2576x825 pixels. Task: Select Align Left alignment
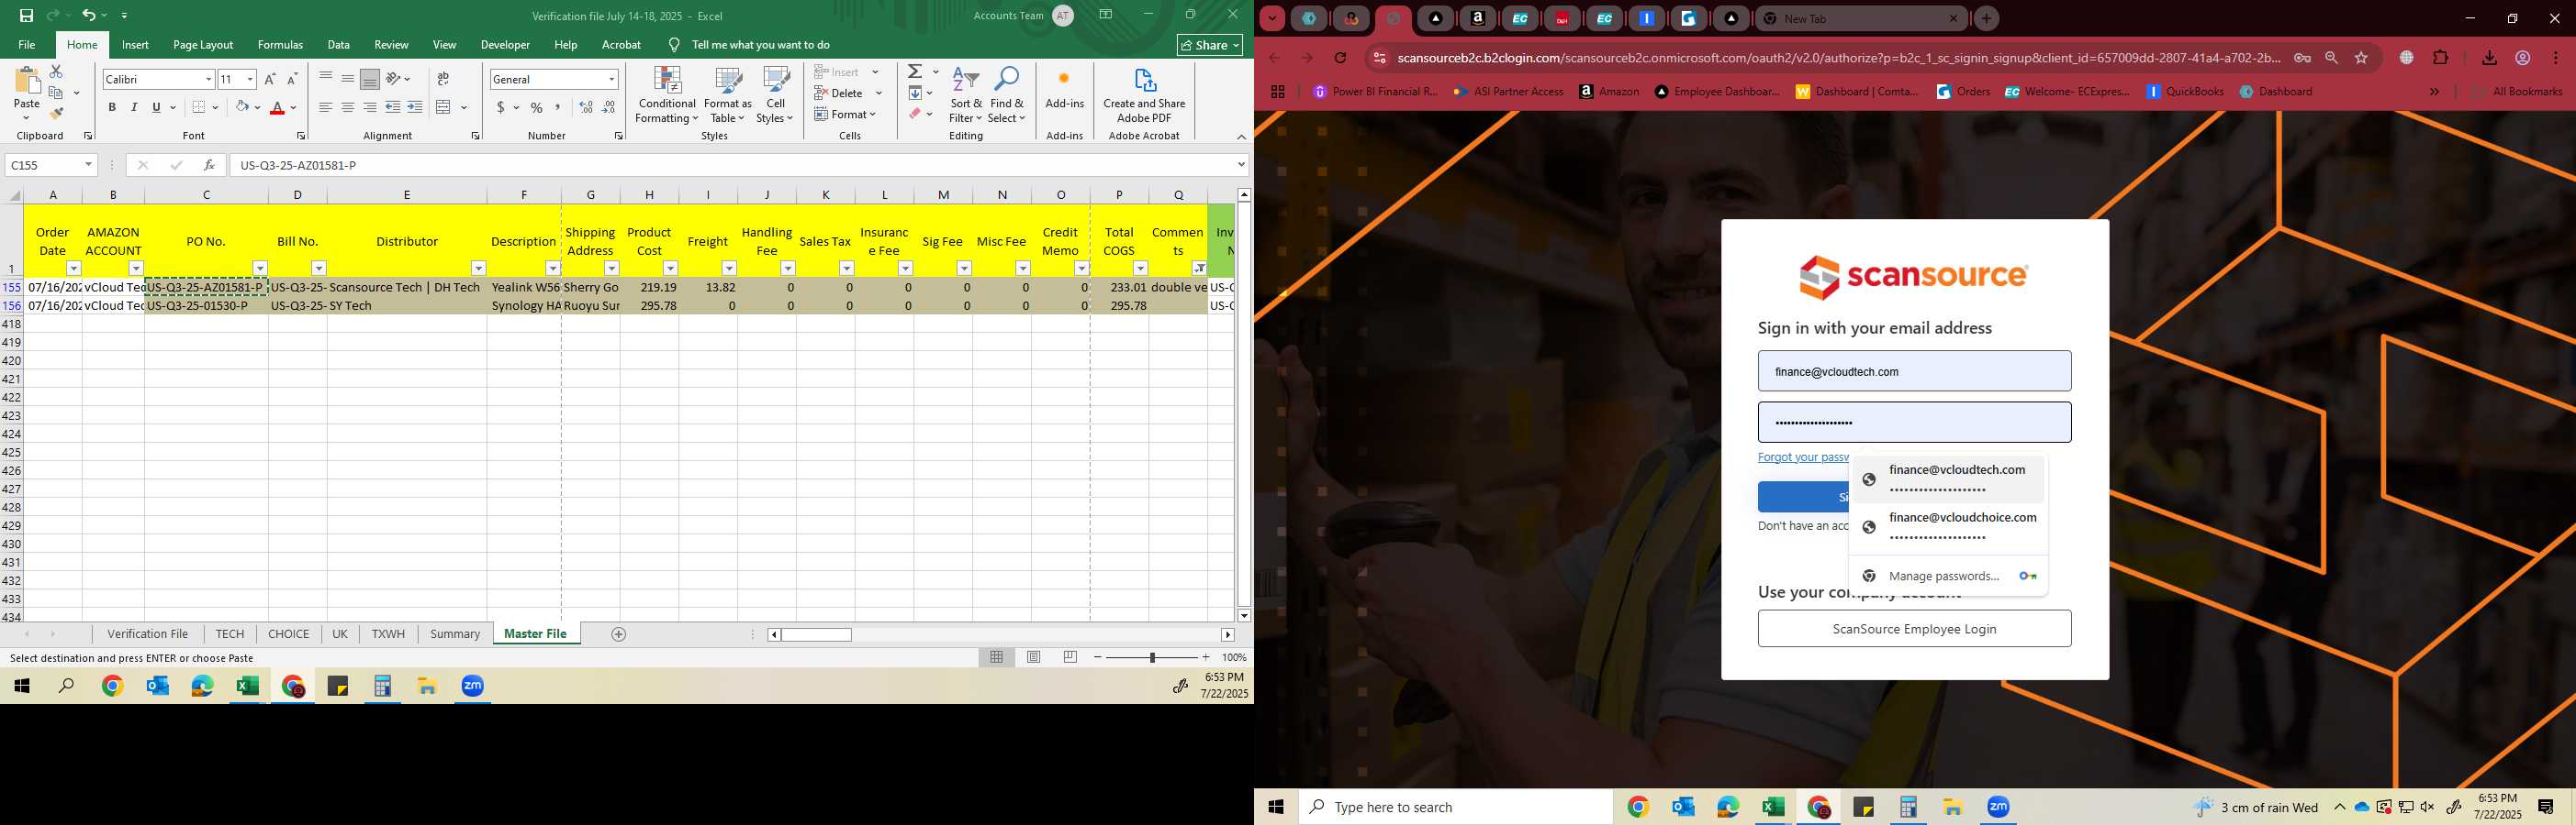point(326,107)
